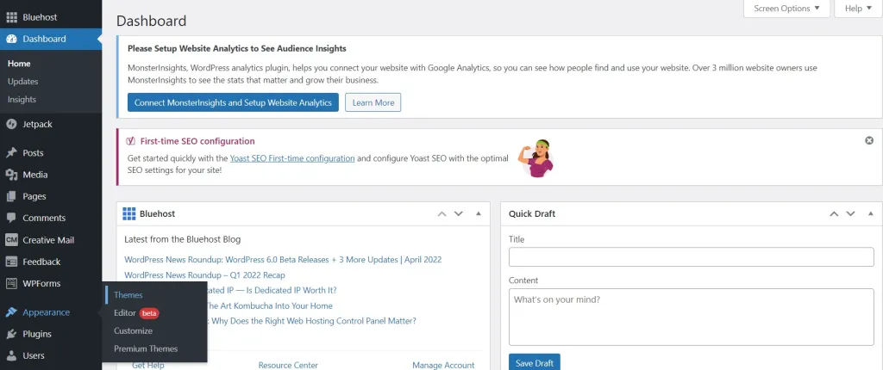Click the Appearance paintbrush icon
The width and height of the screenshot is (883, 370).
(11, 312)
